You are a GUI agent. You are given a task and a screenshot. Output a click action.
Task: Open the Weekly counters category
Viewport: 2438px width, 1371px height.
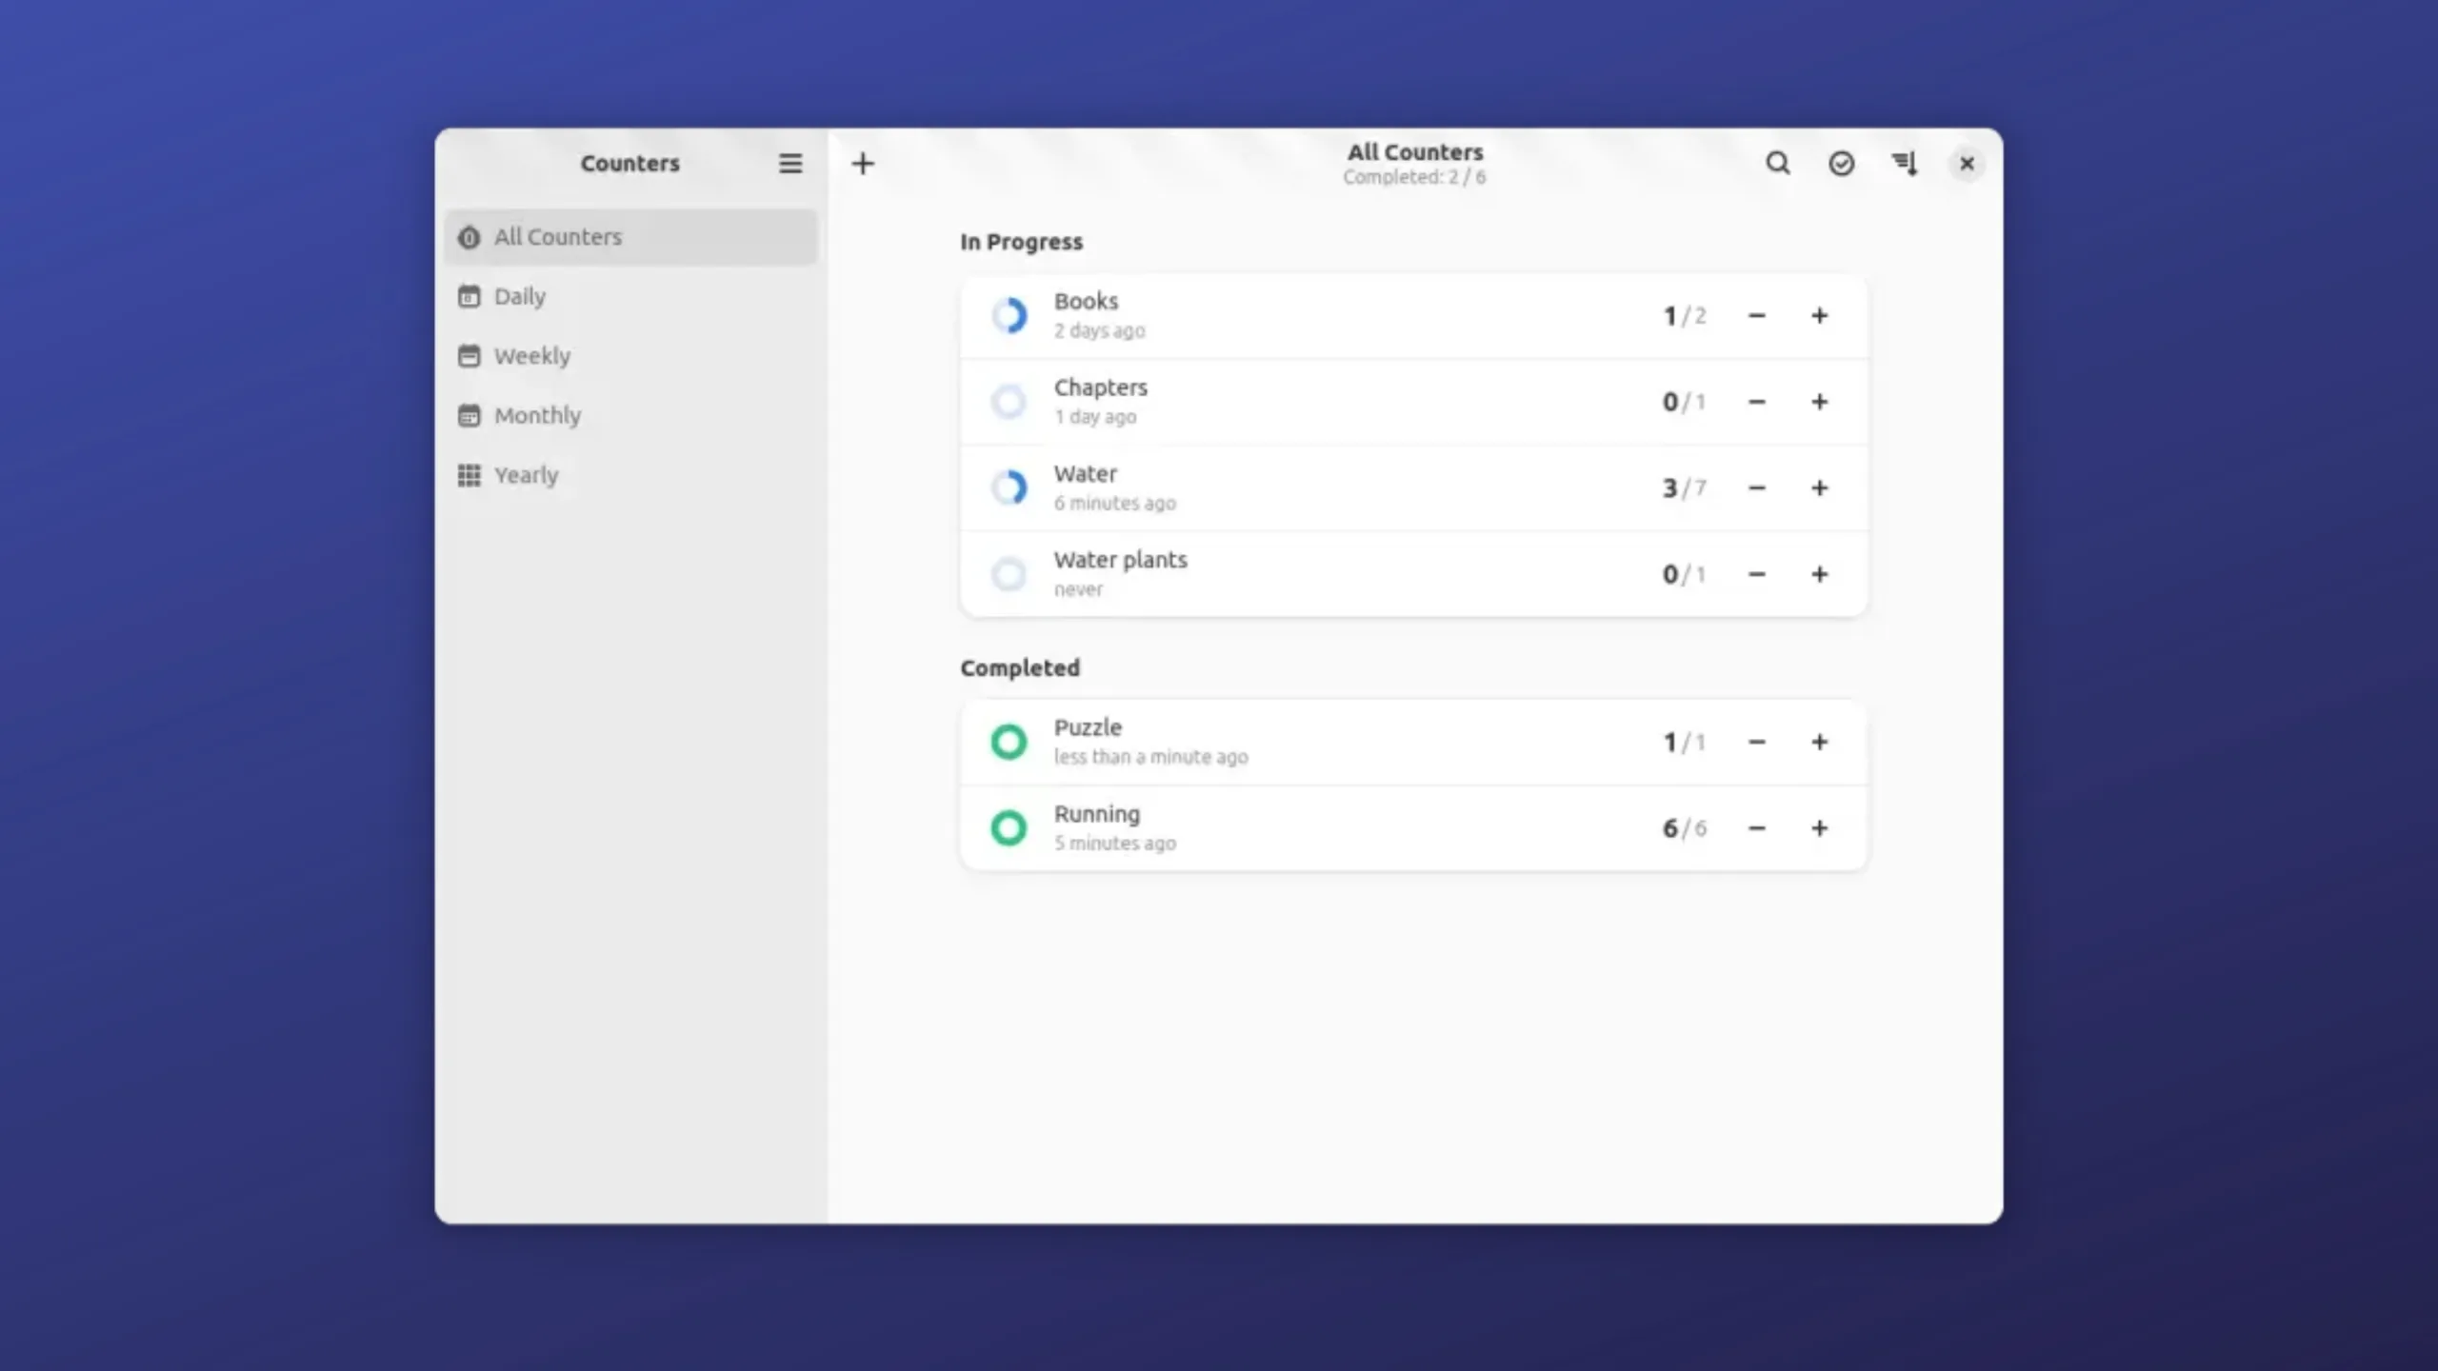(x=531, y=356)
